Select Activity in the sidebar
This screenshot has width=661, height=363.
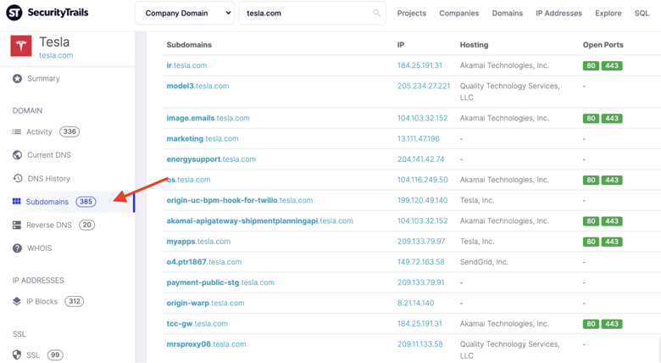coord(39,131)
